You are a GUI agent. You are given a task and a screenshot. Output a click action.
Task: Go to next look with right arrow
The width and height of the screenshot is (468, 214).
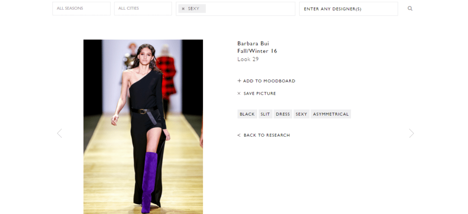click(411, 133)
